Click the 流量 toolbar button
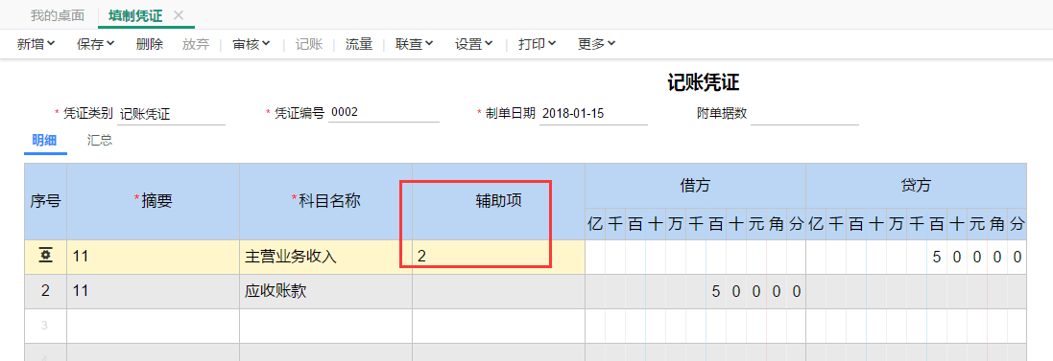Viewport: 1053px width, 361px height. pyautogui.click(x=359, y=44)
